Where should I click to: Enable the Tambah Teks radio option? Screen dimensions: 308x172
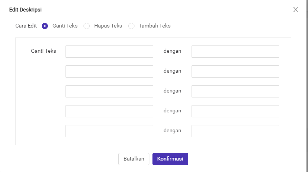click(x=131, y=26)
